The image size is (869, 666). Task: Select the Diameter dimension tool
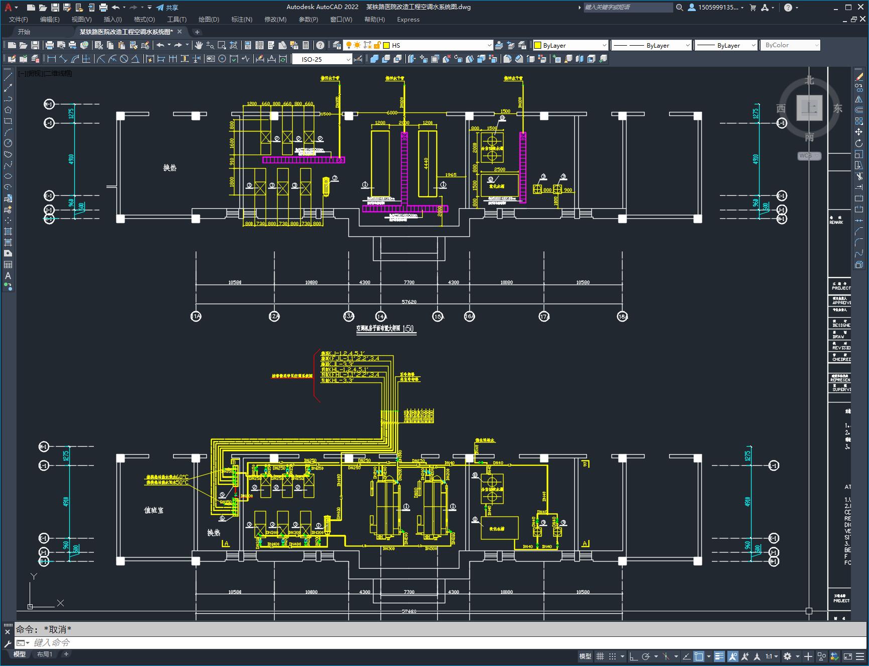(124, 59)
